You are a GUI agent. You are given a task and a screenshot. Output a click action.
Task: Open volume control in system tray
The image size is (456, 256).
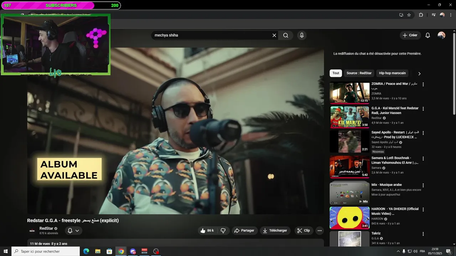point(415,251)
